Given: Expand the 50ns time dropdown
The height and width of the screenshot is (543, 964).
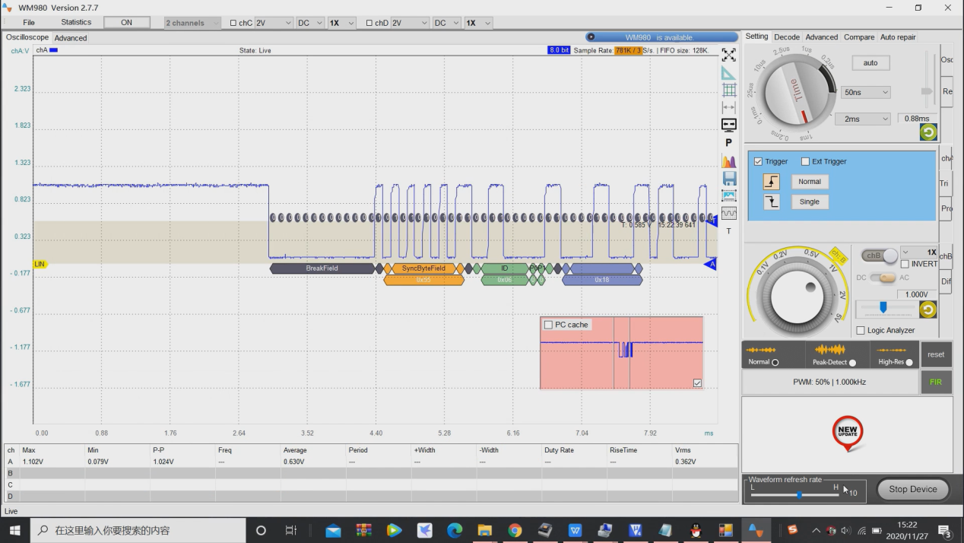Looking at the screenshot, I should click(x=866, y=92).
